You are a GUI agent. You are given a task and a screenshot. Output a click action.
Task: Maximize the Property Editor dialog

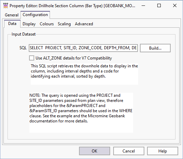(x=159, y=5)
